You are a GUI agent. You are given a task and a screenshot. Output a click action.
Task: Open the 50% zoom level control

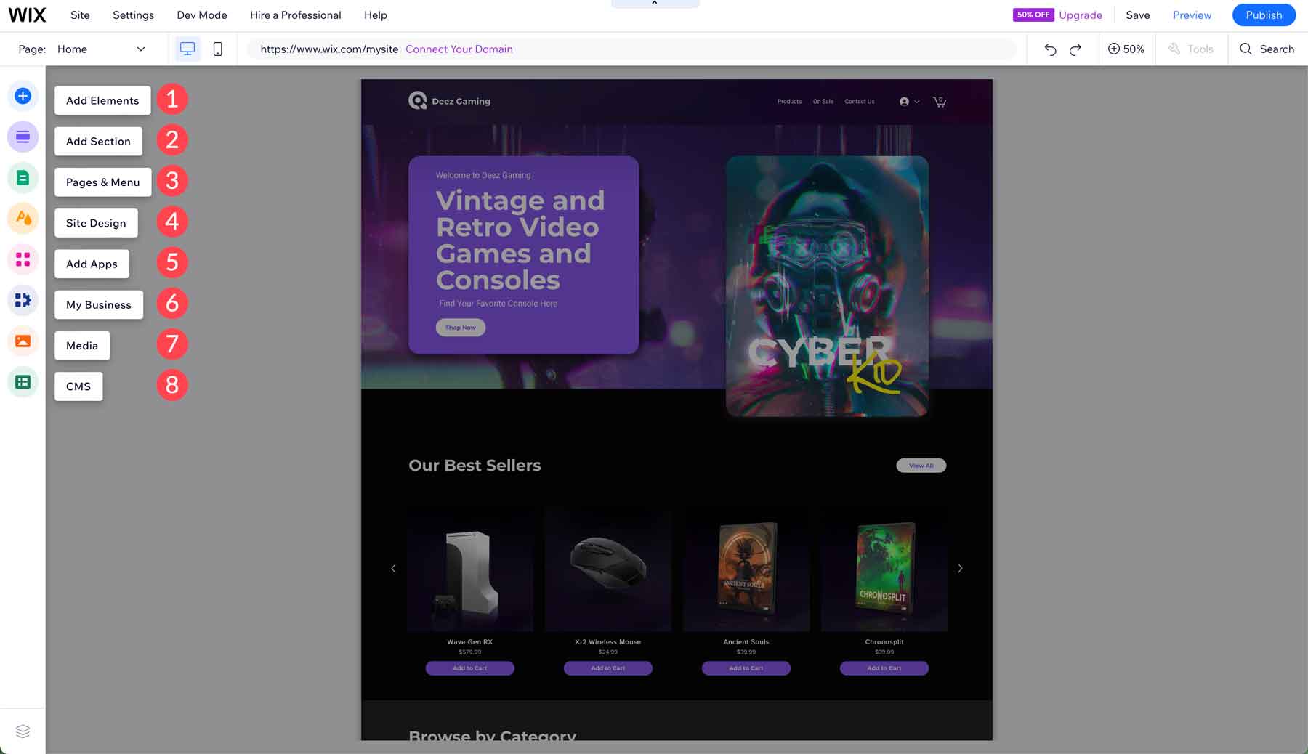1126,49
